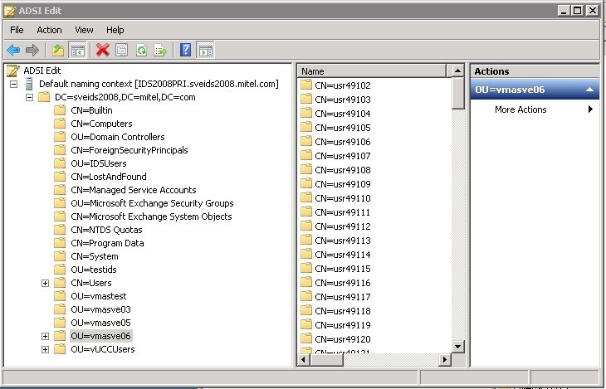
Task: Open the View menu
Action: [84, 30]
